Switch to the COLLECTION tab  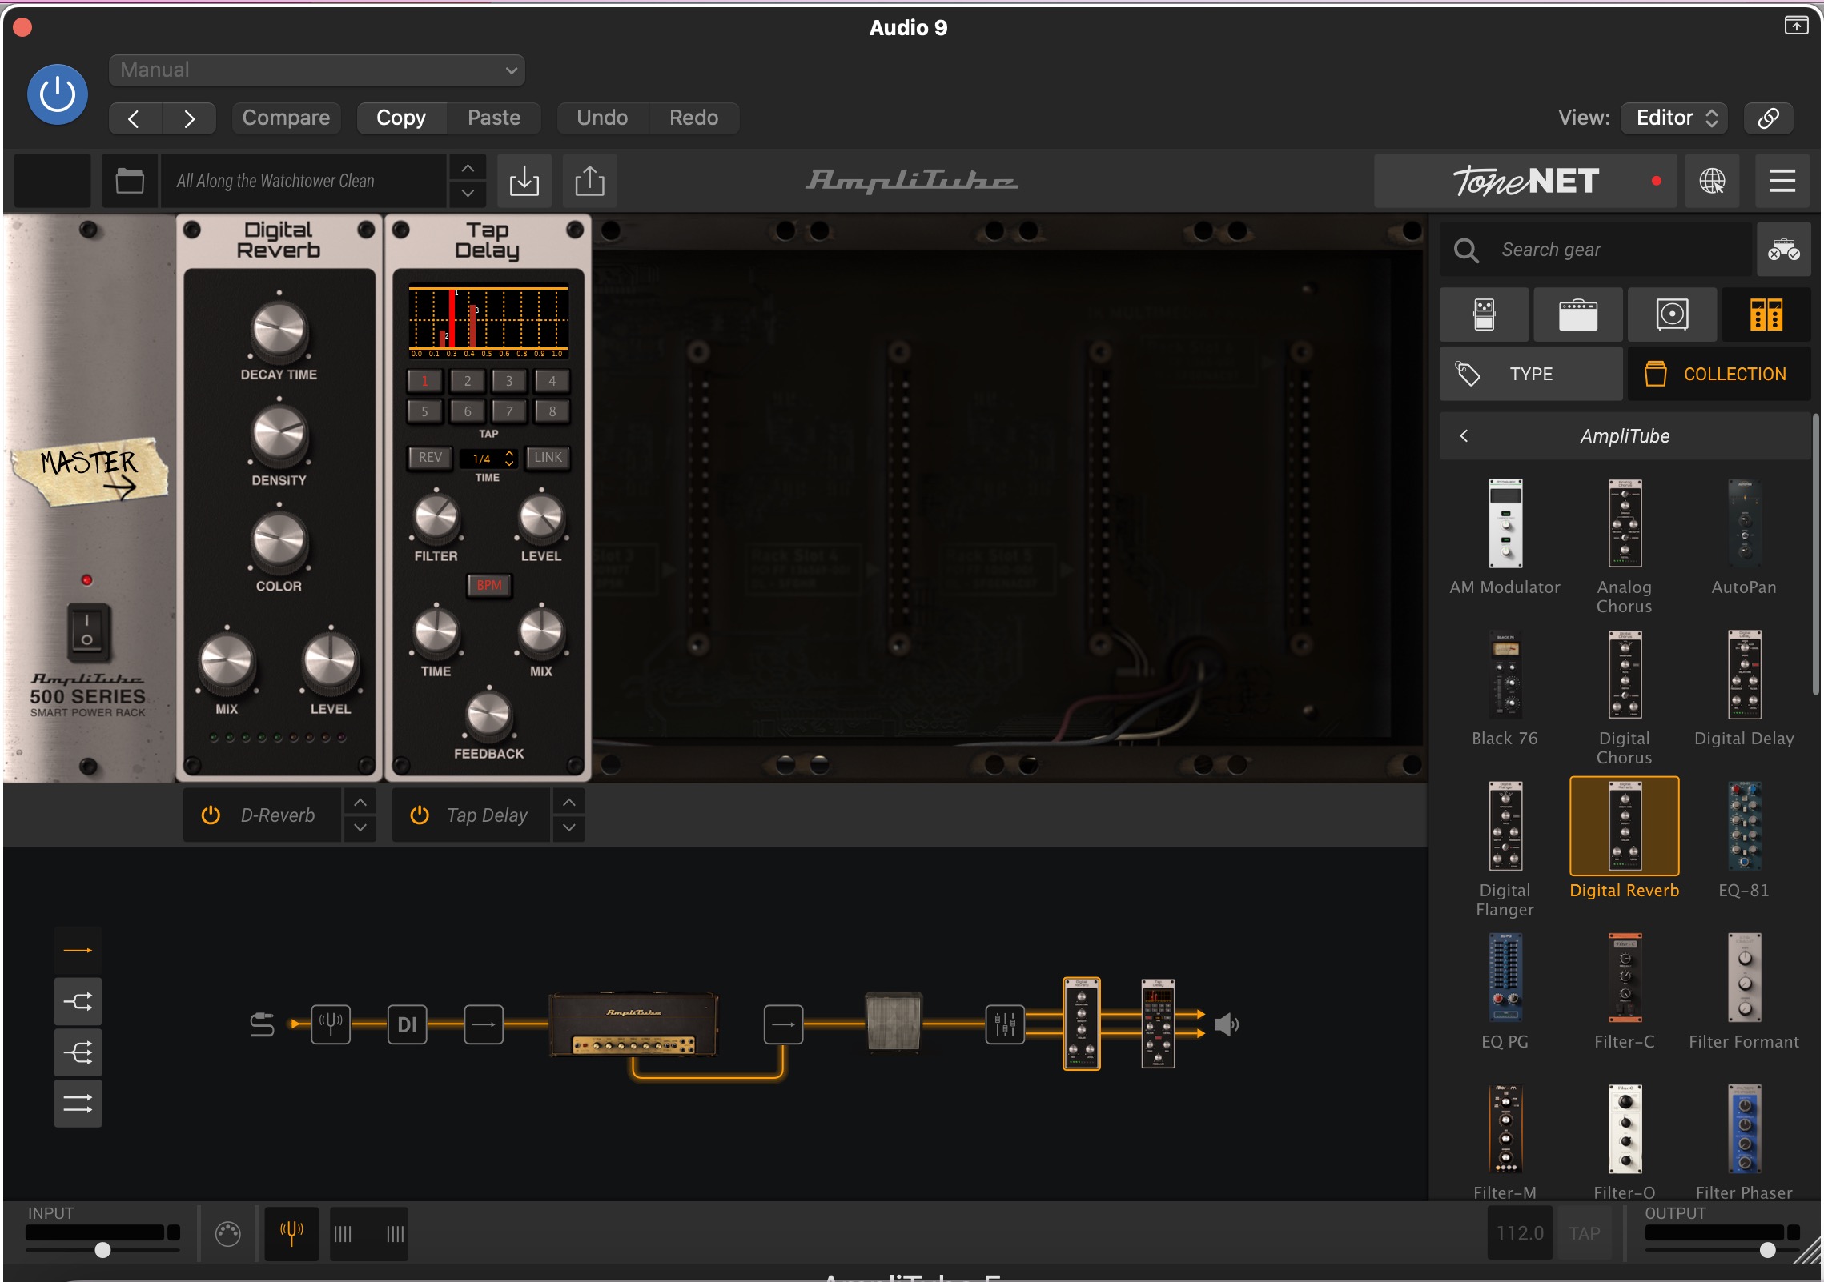(1719, 374)
